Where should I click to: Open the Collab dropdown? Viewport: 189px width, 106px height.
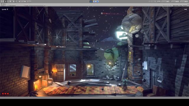(x=152, y=1)
